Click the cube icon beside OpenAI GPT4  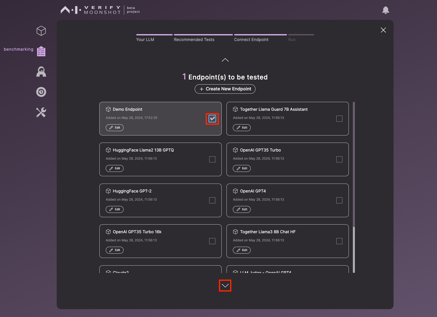tap(235, 191)
